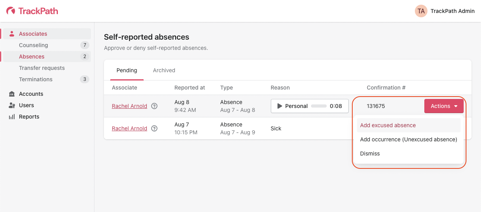Image resolution: width=481 pixels, height=212 pixels.
Task: Switch to the Archived tab
Action: click(x=164, y=70)
